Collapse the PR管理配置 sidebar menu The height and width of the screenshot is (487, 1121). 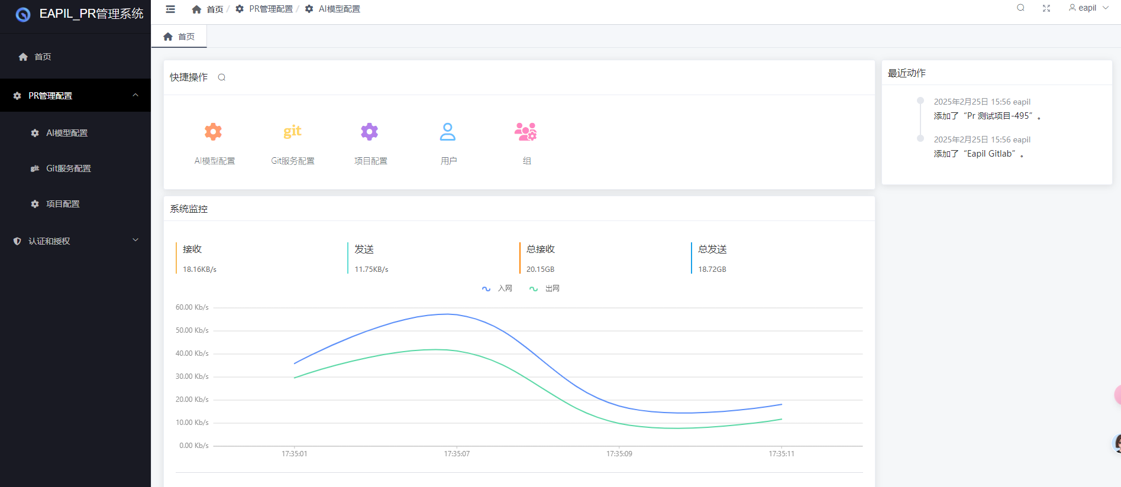pos(75,95)
